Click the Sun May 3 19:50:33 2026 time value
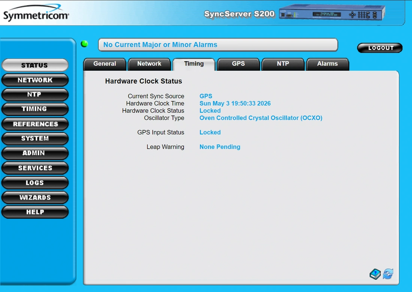Screen dimensions: 412x292 coord(235,103)
